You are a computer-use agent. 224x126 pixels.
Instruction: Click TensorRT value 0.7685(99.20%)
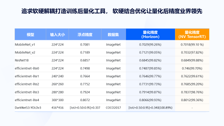192,84
